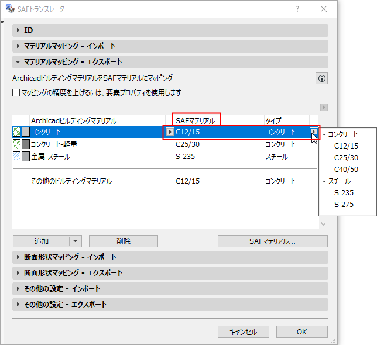Choose S 275 from popup list
This screenshot has width=377, height=345.
pyautogui.click(x=344, y=205)
